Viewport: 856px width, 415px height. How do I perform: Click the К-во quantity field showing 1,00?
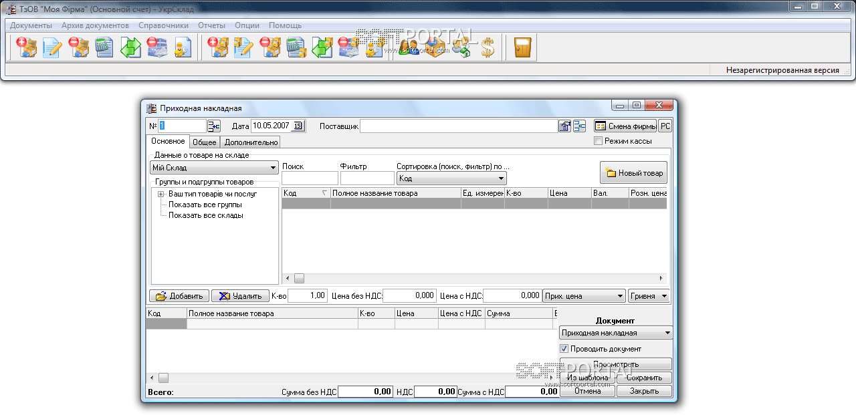coord(308,295)
